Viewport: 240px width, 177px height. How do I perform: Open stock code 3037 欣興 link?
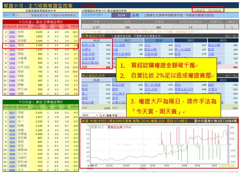point(12,126)
